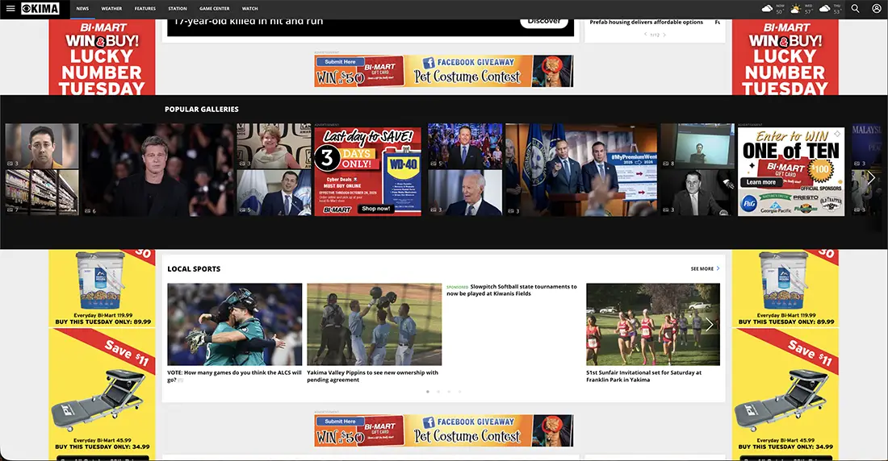The height and width of the screenshot is (461, 888).
Task: Open #MyPremiumWent press conference gallery
Action: [581, 170]
